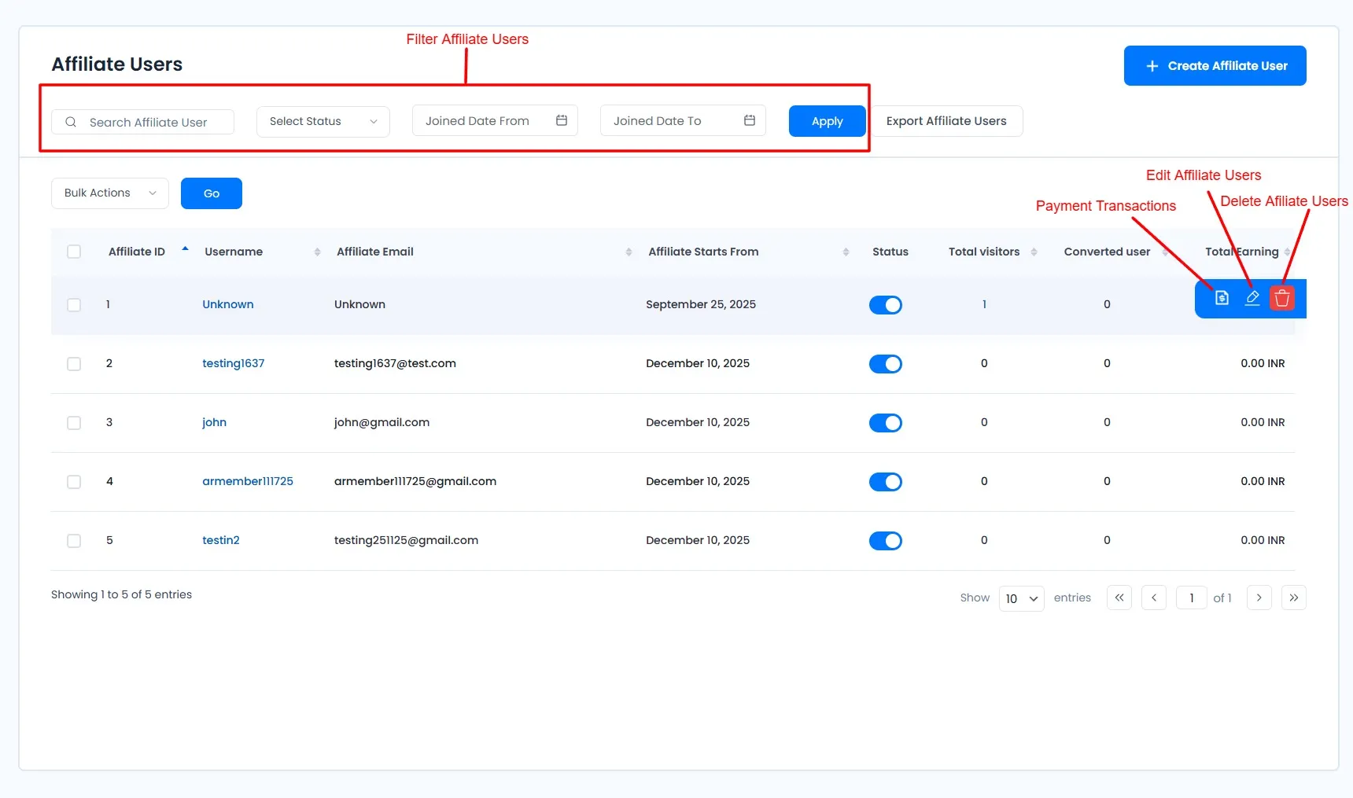Expand the Bulk Actions dropdown
Image resolution: width=1353 pixels, height=798 pixels.
click(110, 193)
